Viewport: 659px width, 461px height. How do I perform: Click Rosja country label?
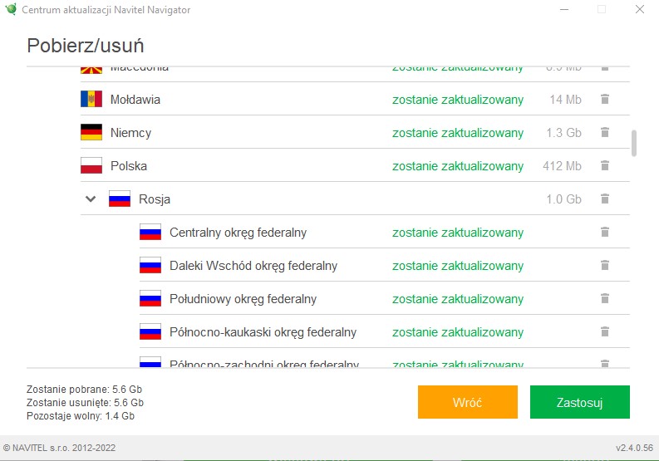155,199
